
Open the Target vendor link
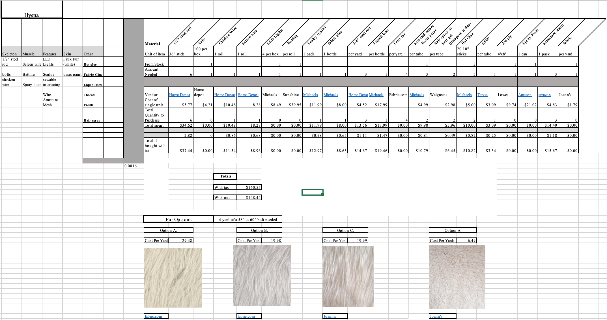tap(483, 95)
